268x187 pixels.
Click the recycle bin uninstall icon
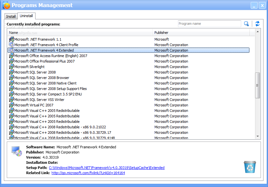pyautogui.click(x=250, y=167)
